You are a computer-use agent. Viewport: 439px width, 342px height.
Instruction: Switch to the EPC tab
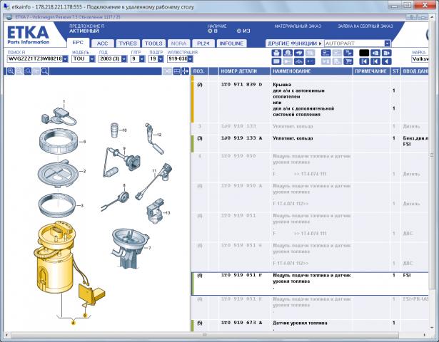pos(78,43)
